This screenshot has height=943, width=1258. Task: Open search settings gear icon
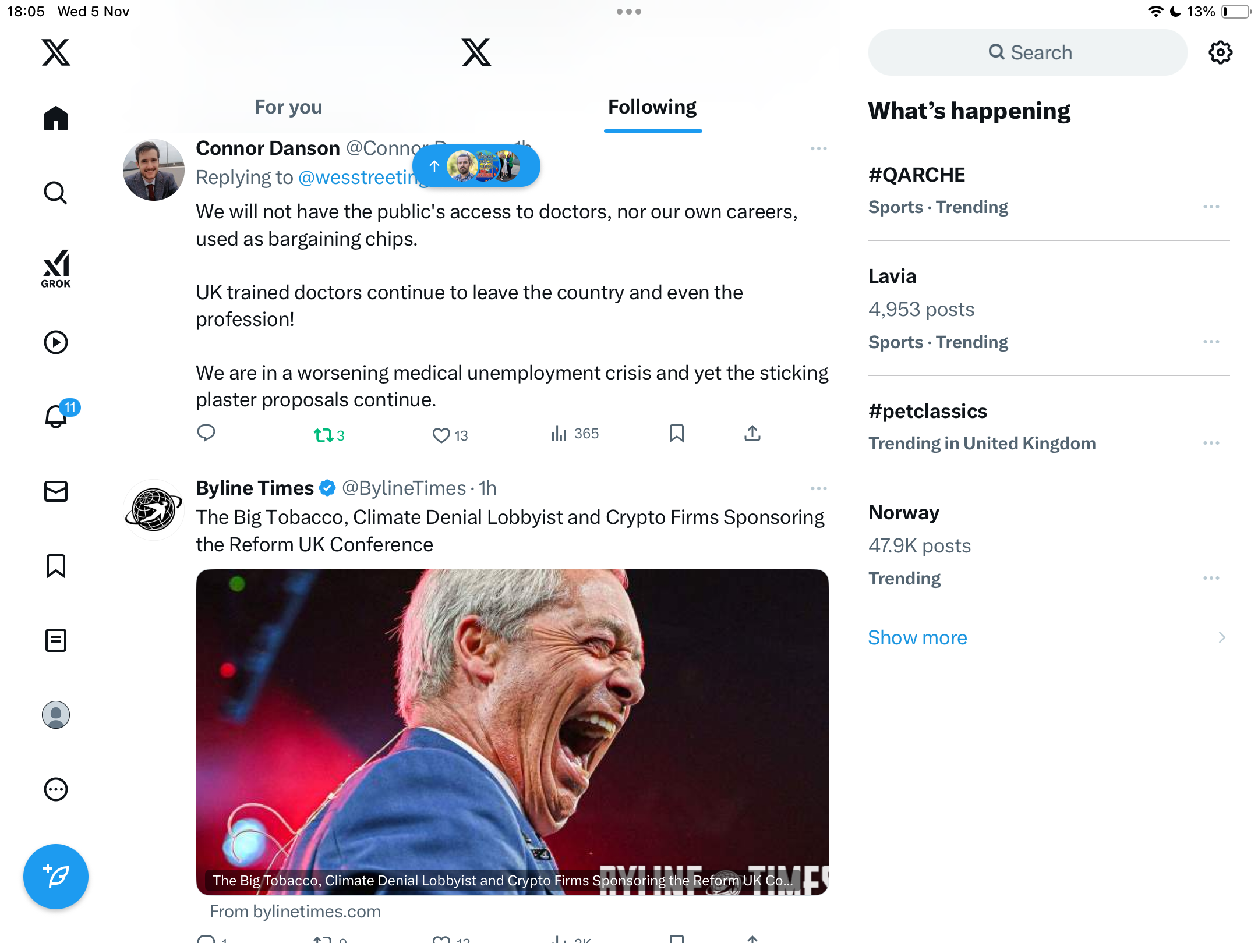1220,52
